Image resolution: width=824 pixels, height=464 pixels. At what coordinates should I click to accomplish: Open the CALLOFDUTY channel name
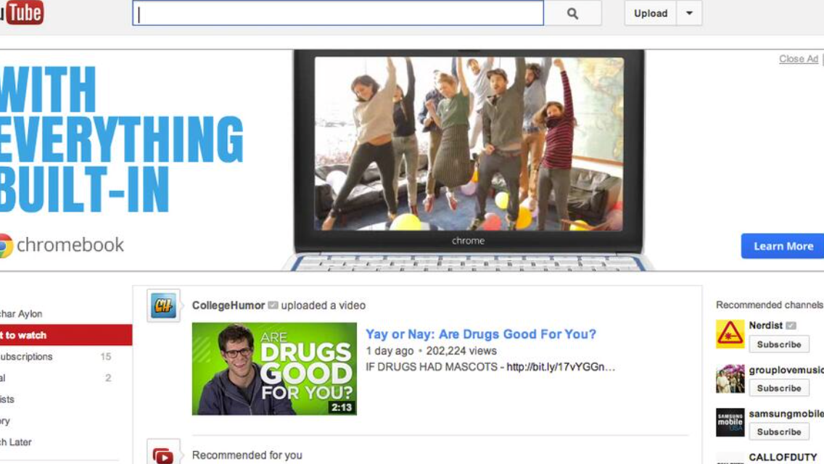click(x=783, y=457)
